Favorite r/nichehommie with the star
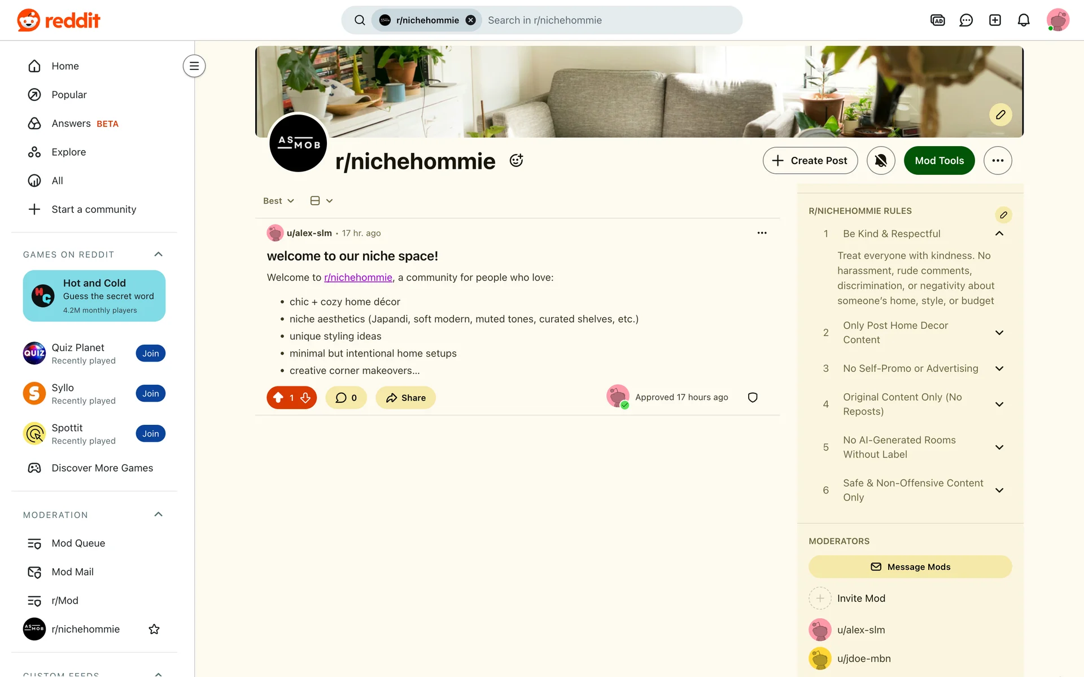Viewport: 1084px width, 677px height. coord(154,629)
